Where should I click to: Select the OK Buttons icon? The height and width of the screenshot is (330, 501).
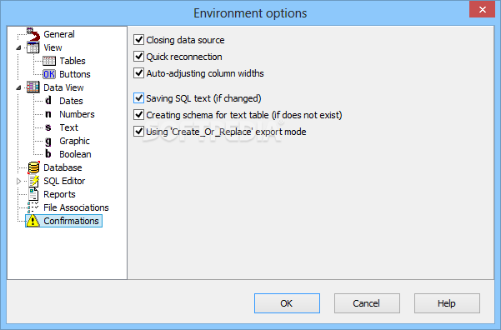[49, 74]
